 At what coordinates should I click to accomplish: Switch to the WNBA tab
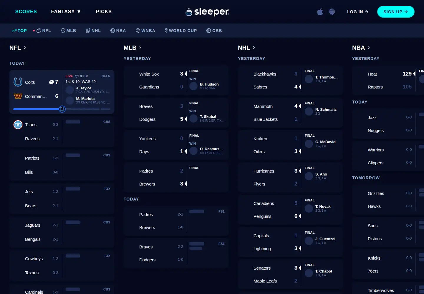click(145, 31)
